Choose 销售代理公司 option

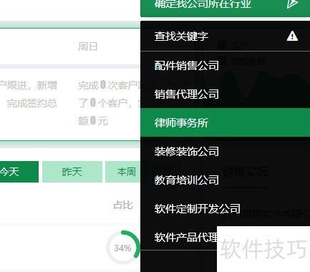point(225,94)
